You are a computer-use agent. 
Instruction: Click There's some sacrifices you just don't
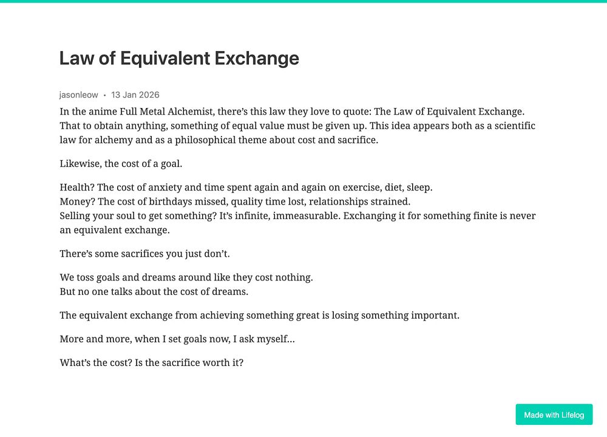(x=145, y=254)
